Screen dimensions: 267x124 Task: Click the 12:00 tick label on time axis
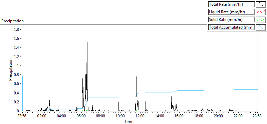point(140,116)
